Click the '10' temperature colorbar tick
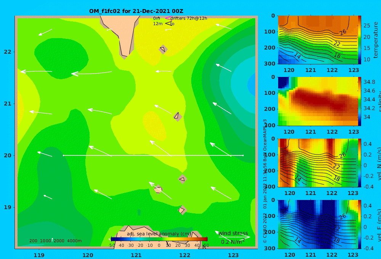The height and width of the screenshot is (259, 381). [367, 59]
